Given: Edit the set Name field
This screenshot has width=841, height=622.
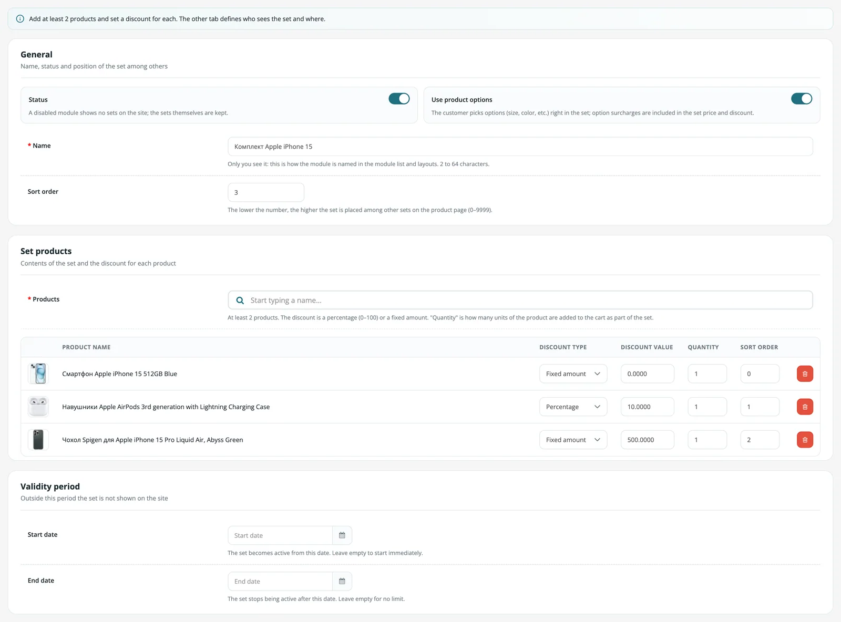Looking at the screenshot, I should tap(520, 147).
